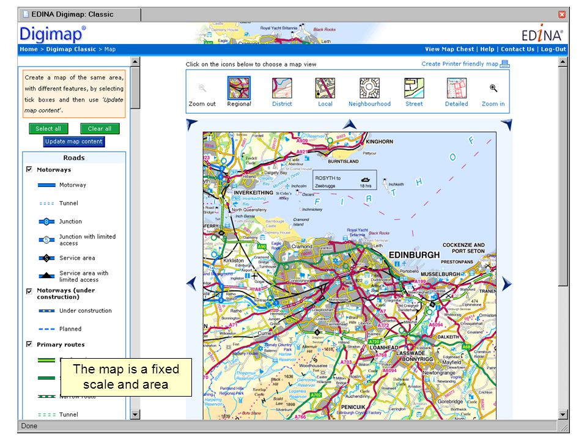The height and width of the screenshot is (440, 587).
Task: Click the motorway Tunnel legend symbol
Action: pyautogui.click(x=47, y=204)
